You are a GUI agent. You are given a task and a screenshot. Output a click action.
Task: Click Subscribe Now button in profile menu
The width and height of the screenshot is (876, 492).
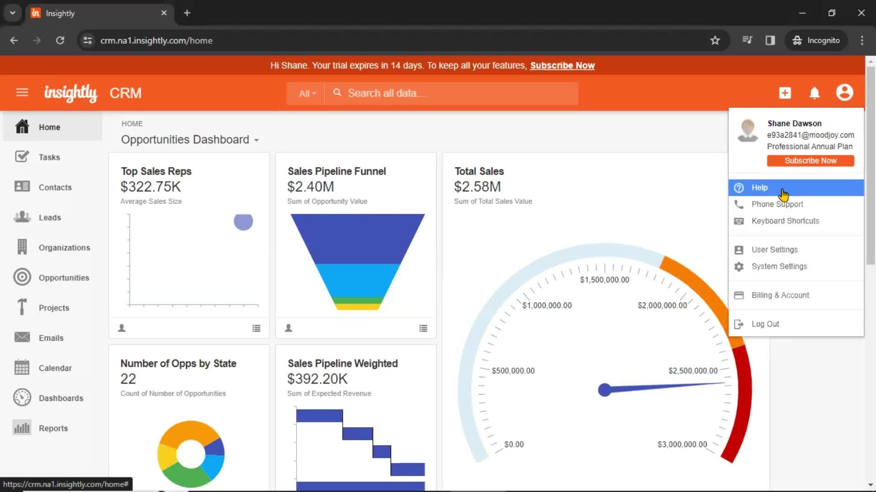(810, 161)
